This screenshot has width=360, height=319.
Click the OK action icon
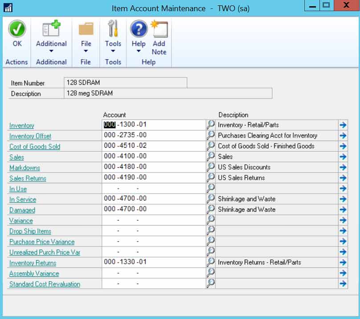click(17, 28)
